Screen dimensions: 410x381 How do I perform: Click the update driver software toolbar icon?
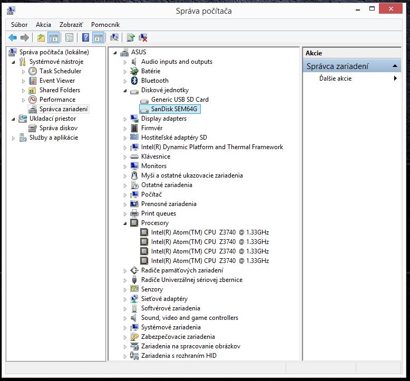tap(131, 37)
